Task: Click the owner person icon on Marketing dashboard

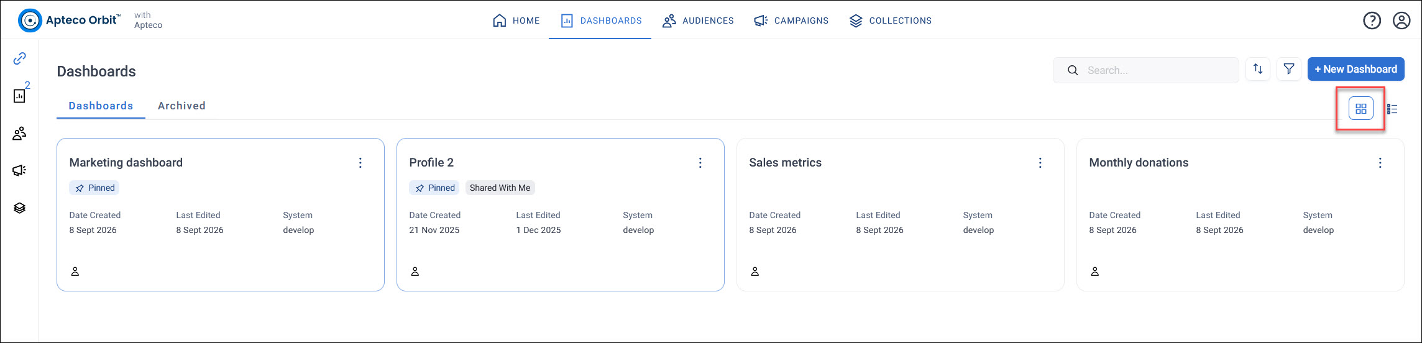Action: pos(75,272)
